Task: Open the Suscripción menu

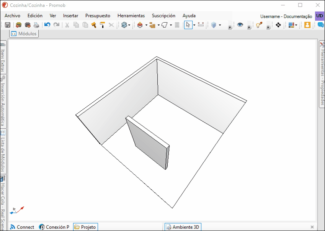Action: click(163, 16)
